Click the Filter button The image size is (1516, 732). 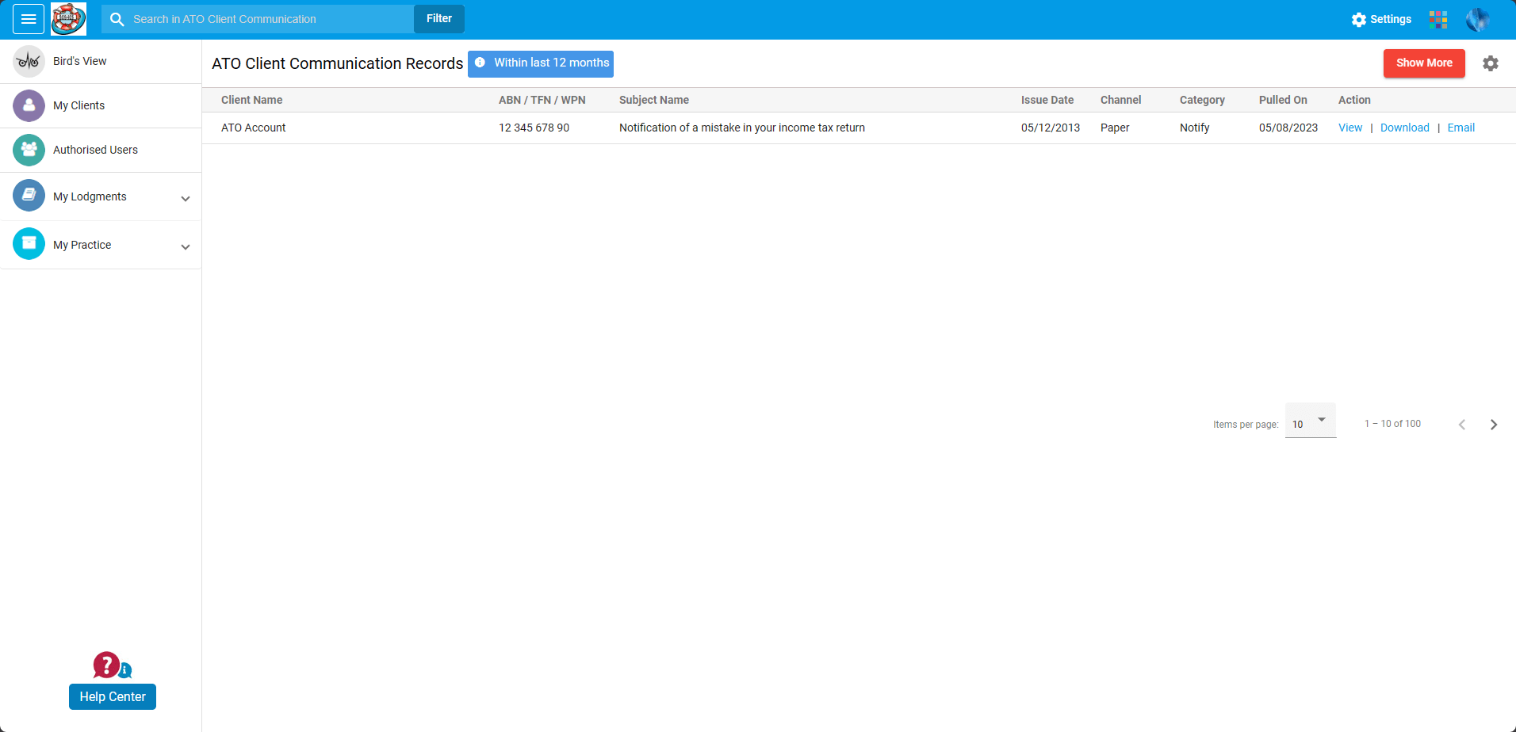click(x=439, y=19)
